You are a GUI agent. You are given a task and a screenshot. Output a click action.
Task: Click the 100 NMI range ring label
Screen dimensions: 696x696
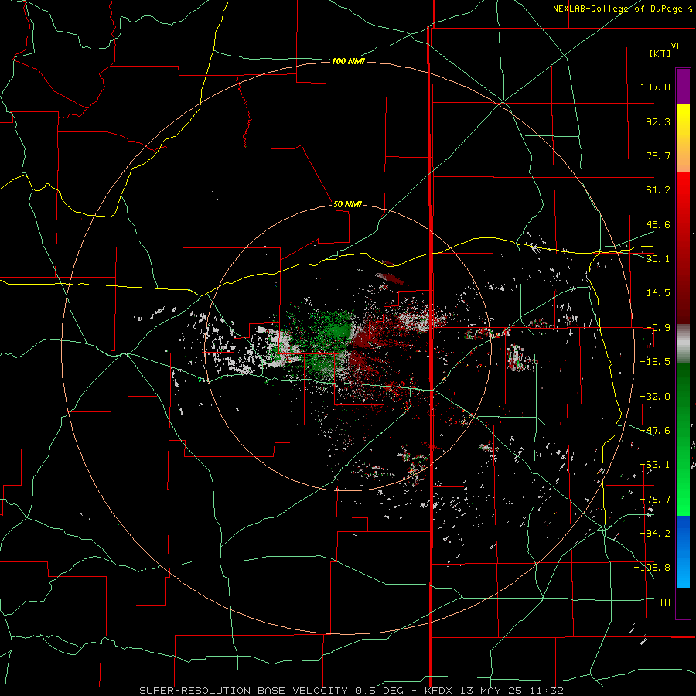[x=348, y=61]
